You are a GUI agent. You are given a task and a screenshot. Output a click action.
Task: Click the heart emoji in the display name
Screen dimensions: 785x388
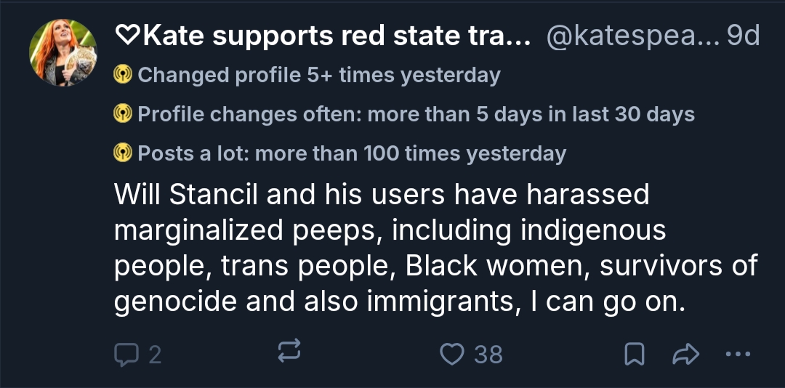127,36
